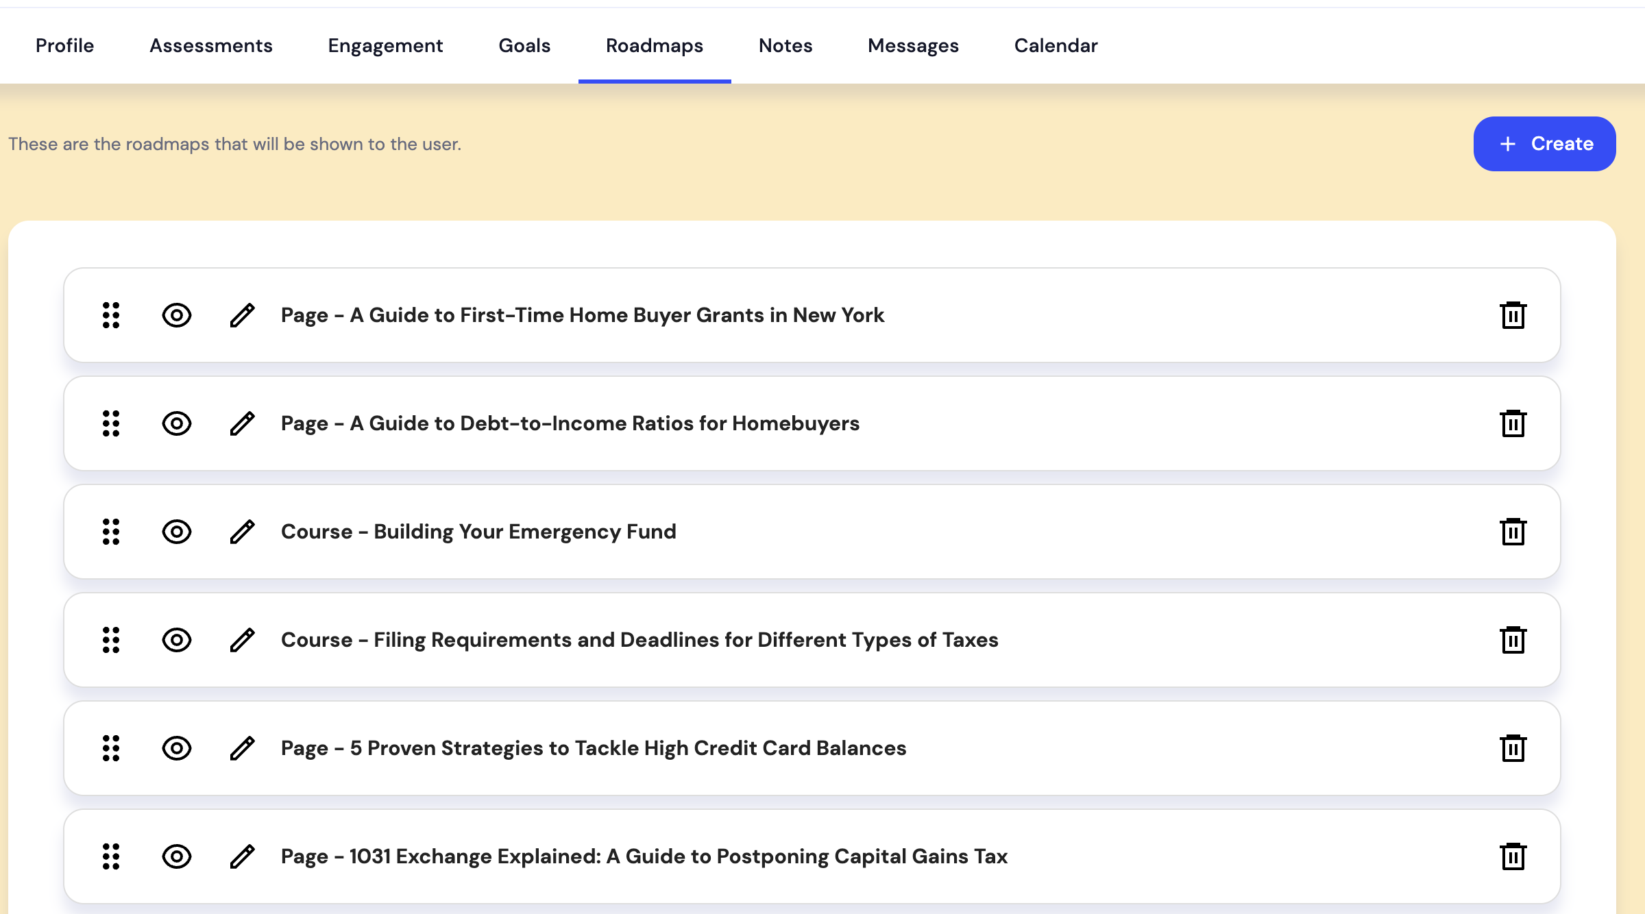Image resolution: width=1645 pixels, height=914 pixels.
Task: Delete the 1031 Exchange Explained roadmap
Action: pos(1512,856)
